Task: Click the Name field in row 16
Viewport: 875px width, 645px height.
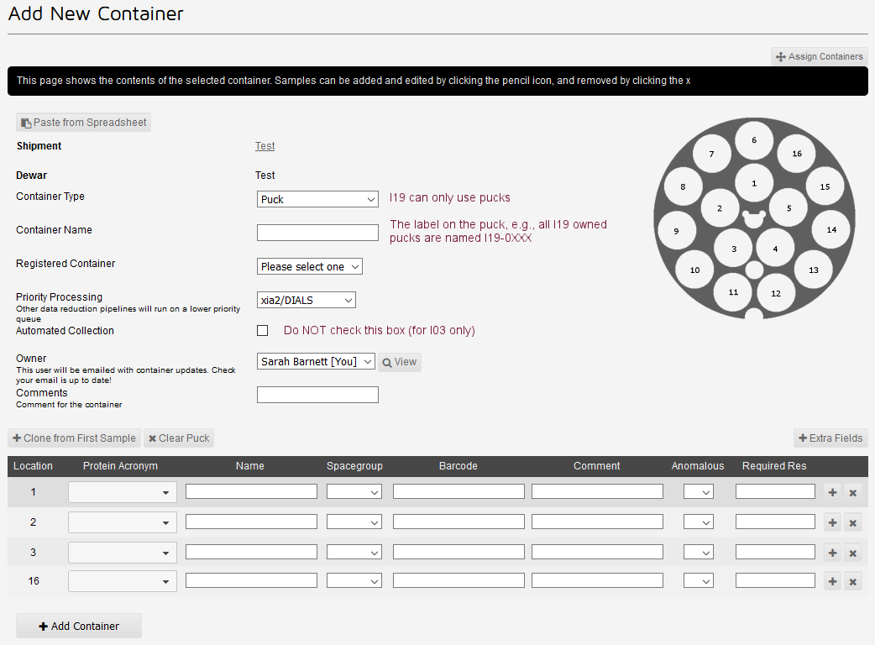Action: 251,581
